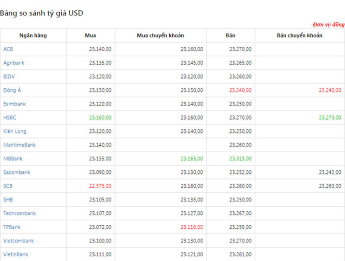Select Agribank transfer buy rate 23.145,00

(192, 63)
